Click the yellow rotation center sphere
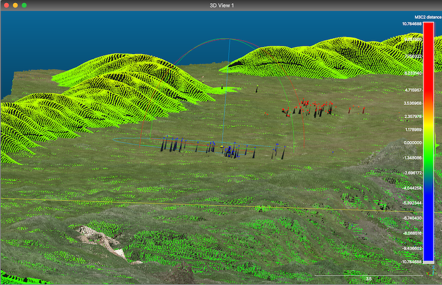 (x=222, y=147)
